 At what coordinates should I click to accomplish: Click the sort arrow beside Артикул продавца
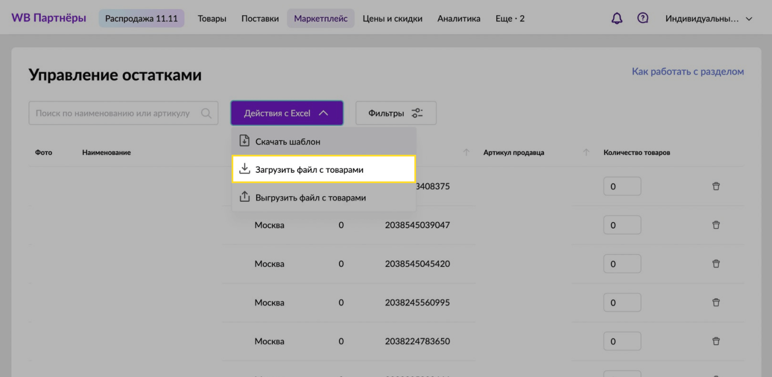coord(585,152)
